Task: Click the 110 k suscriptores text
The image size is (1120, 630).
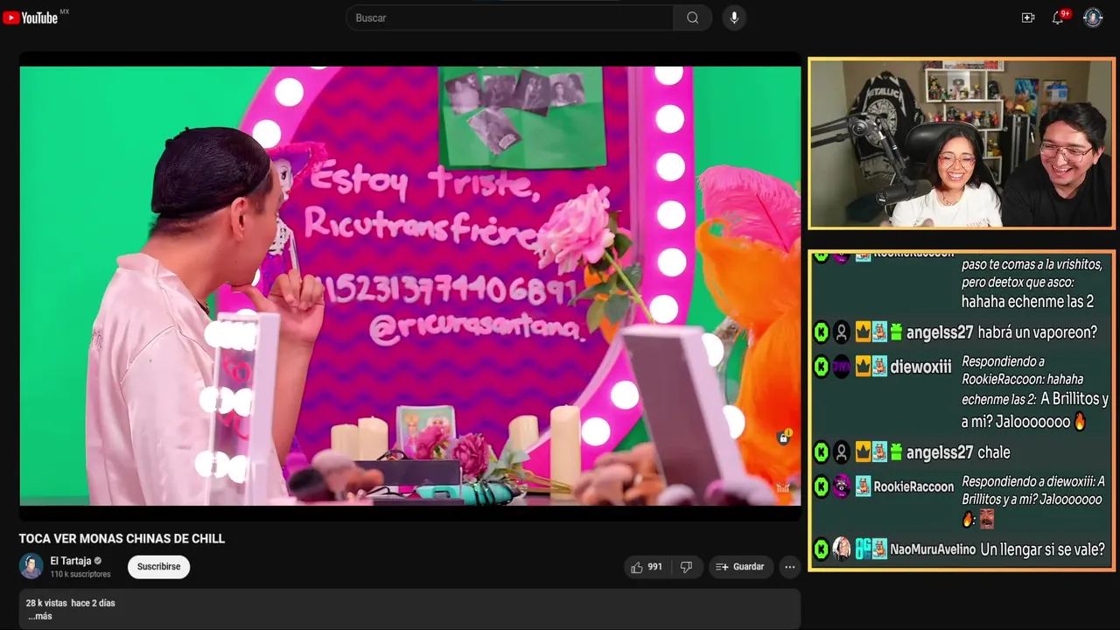Action: click(x=80, y=574)
